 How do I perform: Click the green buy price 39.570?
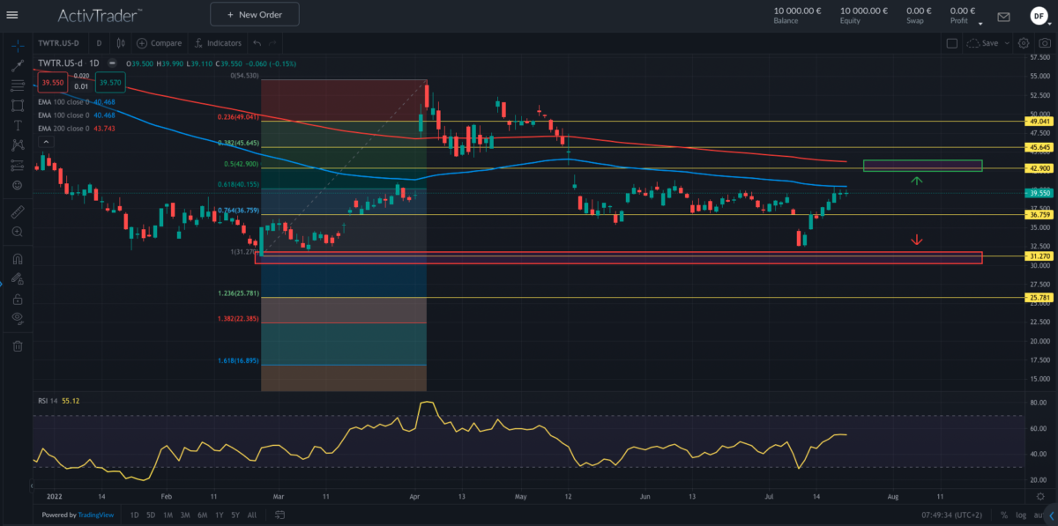pos(110,82)
